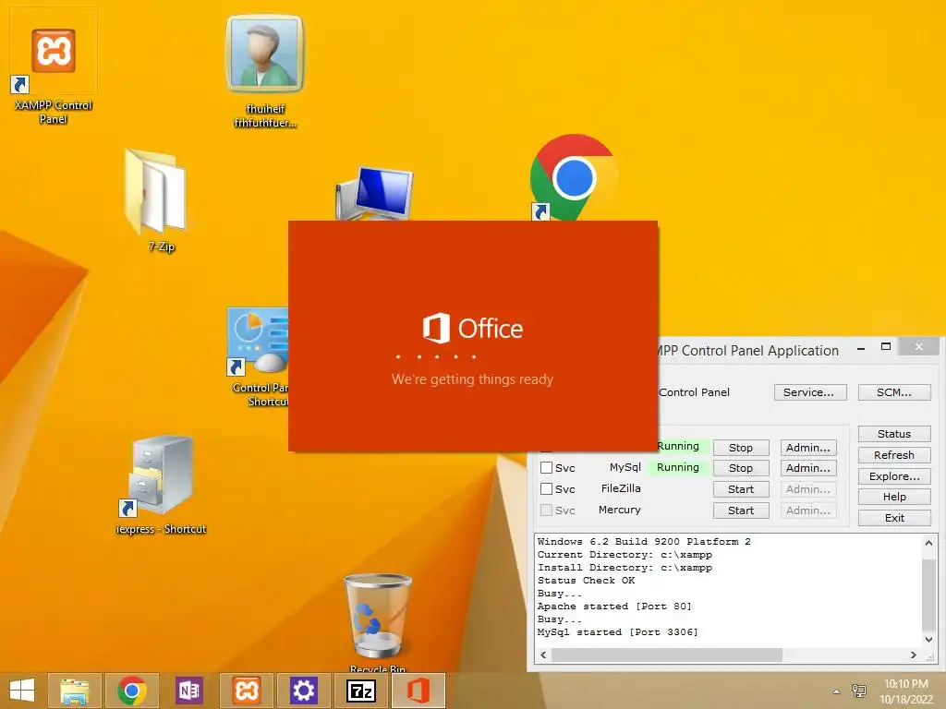Open the Recycle Bin on desktop
Image resolution: width=946 pixels, height=709 pixels.
pyautogui.click(x=378, y=622)
